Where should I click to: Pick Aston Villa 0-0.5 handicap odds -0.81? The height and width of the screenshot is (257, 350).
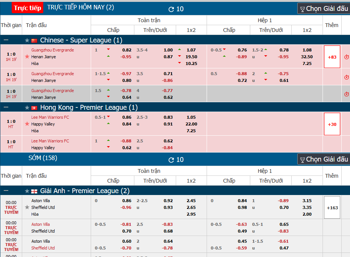pos(126,224)
